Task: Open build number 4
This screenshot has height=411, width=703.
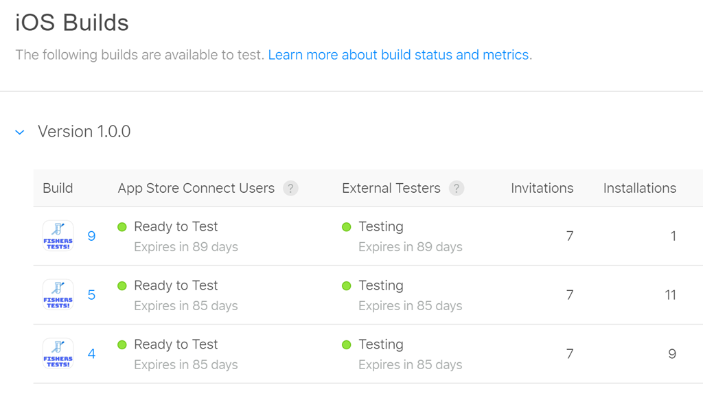Action: [x=91, y=354]
